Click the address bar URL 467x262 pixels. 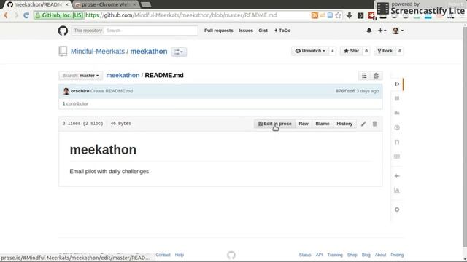[181, 15]
